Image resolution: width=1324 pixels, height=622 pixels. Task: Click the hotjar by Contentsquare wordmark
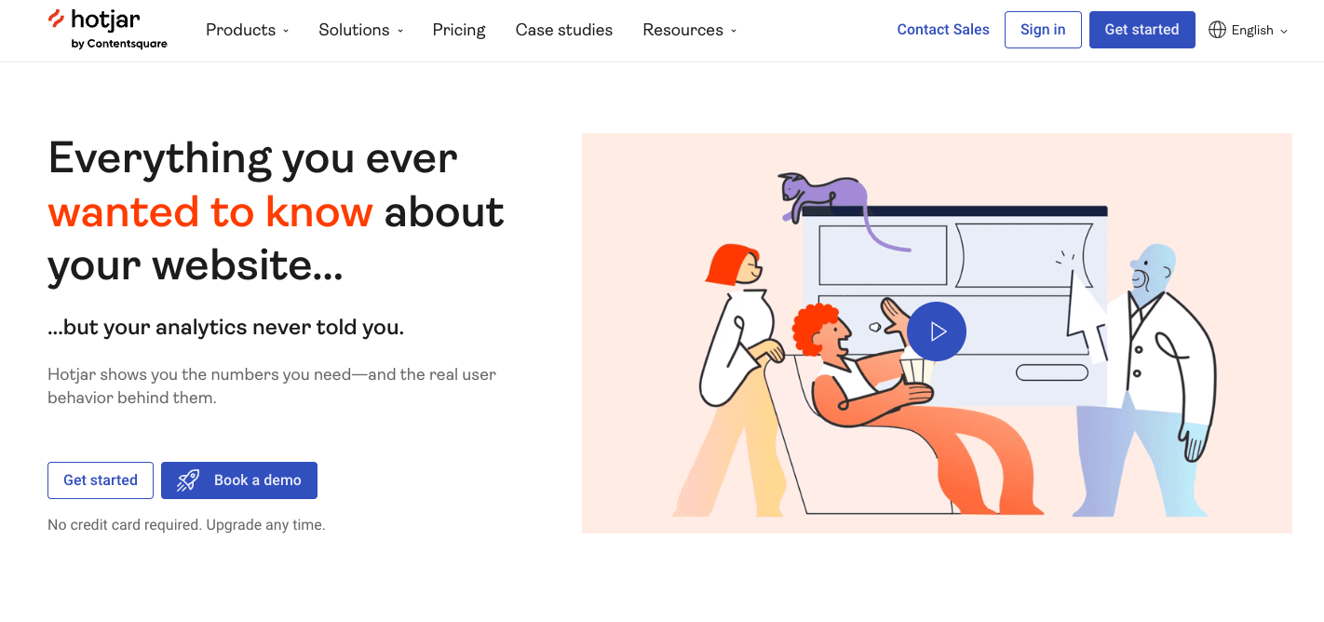[x=108, y=29]
